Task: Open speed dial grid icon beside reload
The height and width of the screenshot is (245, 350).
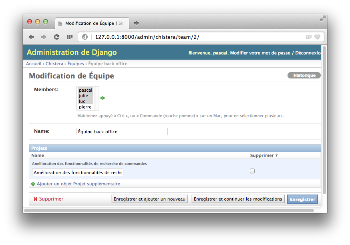Action: tap(70, 37)
